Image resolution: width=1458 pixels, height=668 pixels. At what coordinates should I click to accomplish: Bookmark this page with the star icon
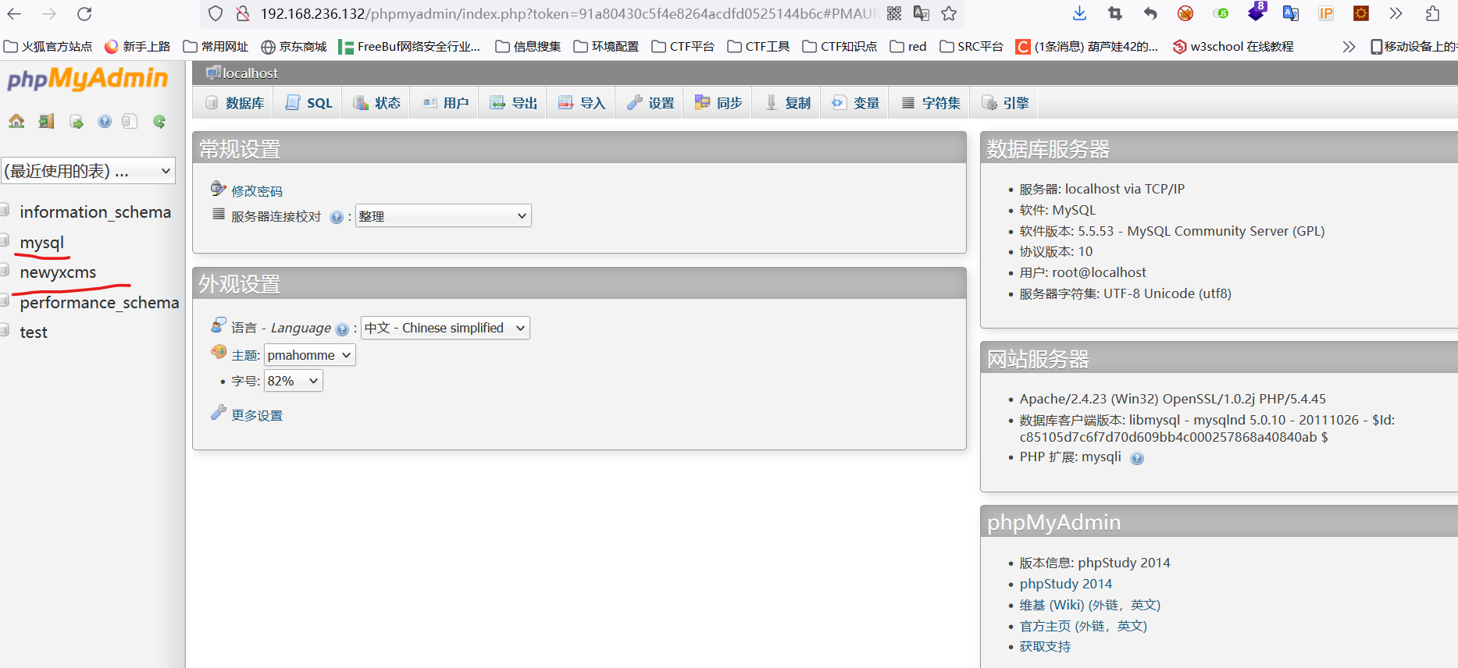(x=949, y=13)
